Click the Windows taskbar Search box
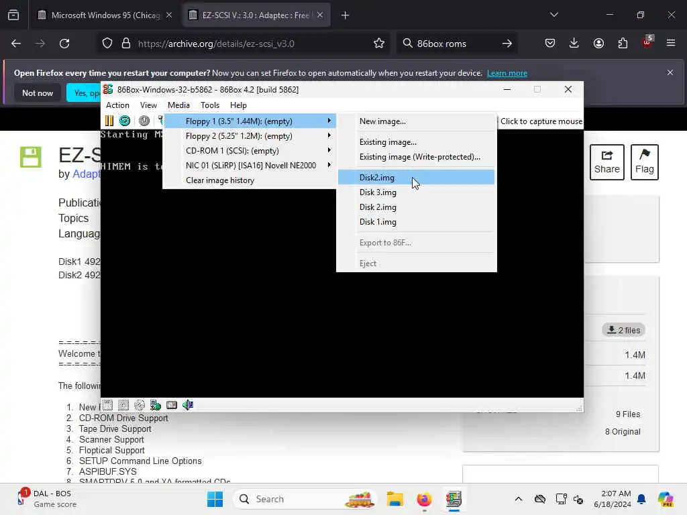The image size is (687, 515). tap(305, 499)
